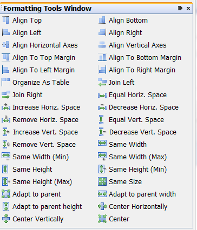This screenshot has height=230, width=197.
Task: Minimize the Formatting Tools Window panel
Action: tap(180, 8)
